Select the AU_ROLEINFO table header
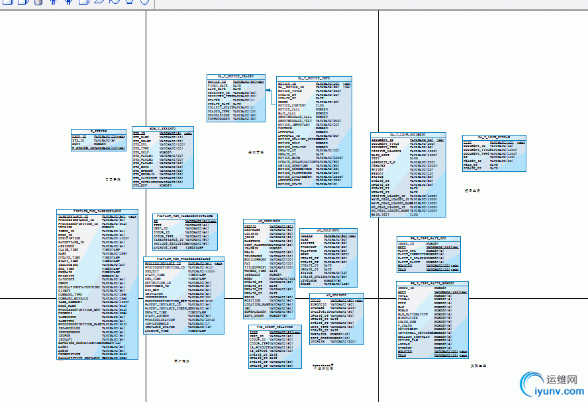This screenshot has width=588, height=402. pyautogui.click(x=328, y=231)
